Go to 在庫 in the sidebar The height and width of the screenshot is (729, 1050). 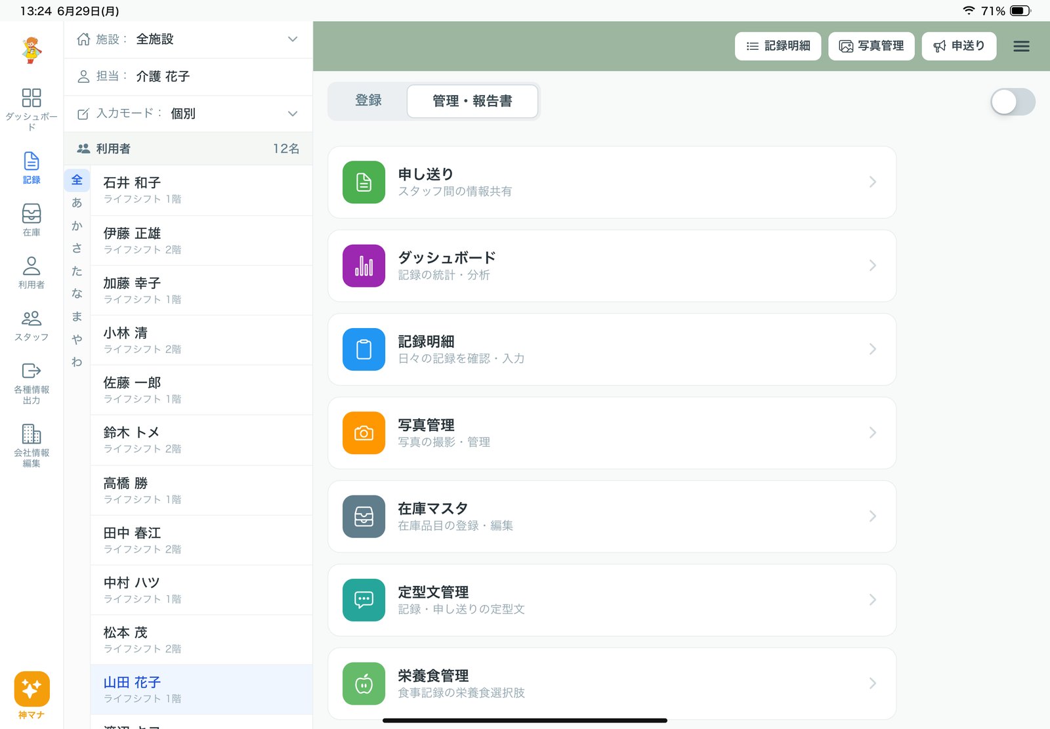(31, 220)
